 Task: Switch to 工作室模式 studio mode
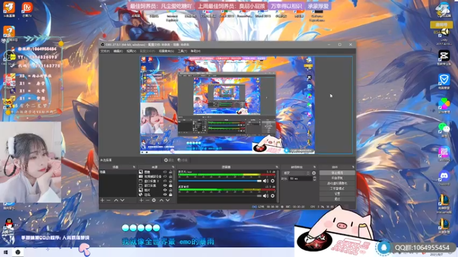337,188
